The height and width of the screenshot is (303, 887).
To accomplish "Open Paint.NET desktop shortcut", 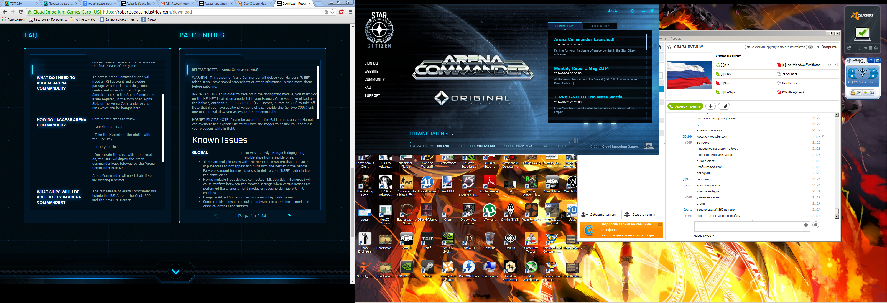I will pos(448,185).
